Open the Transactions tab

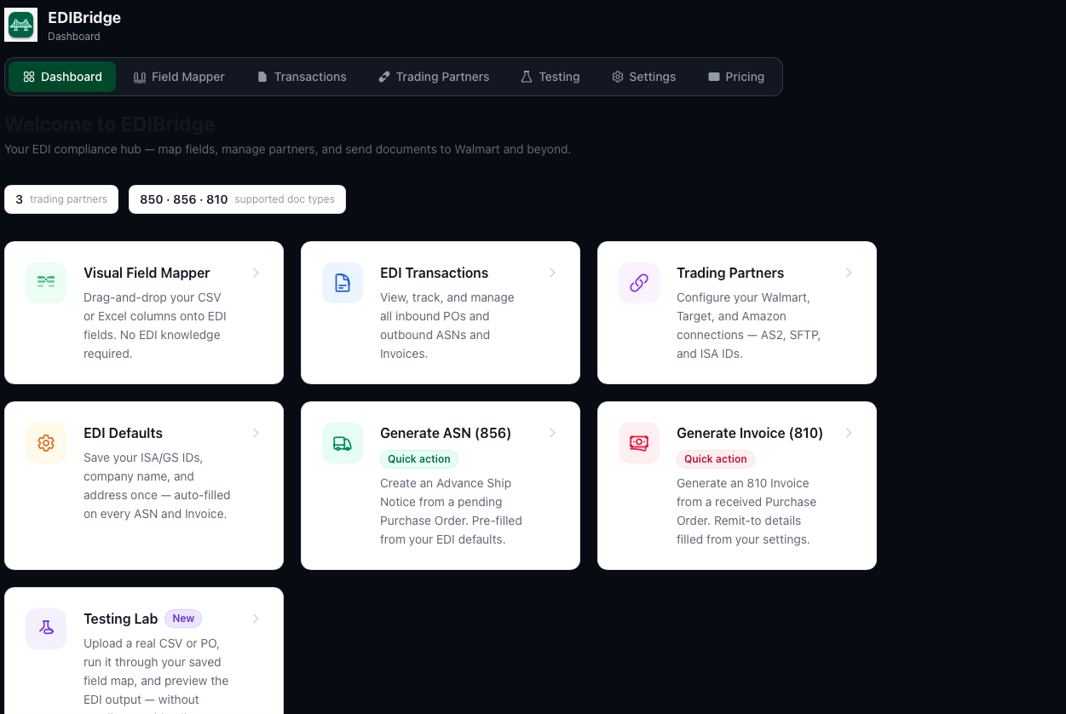[x=302, y=77]
